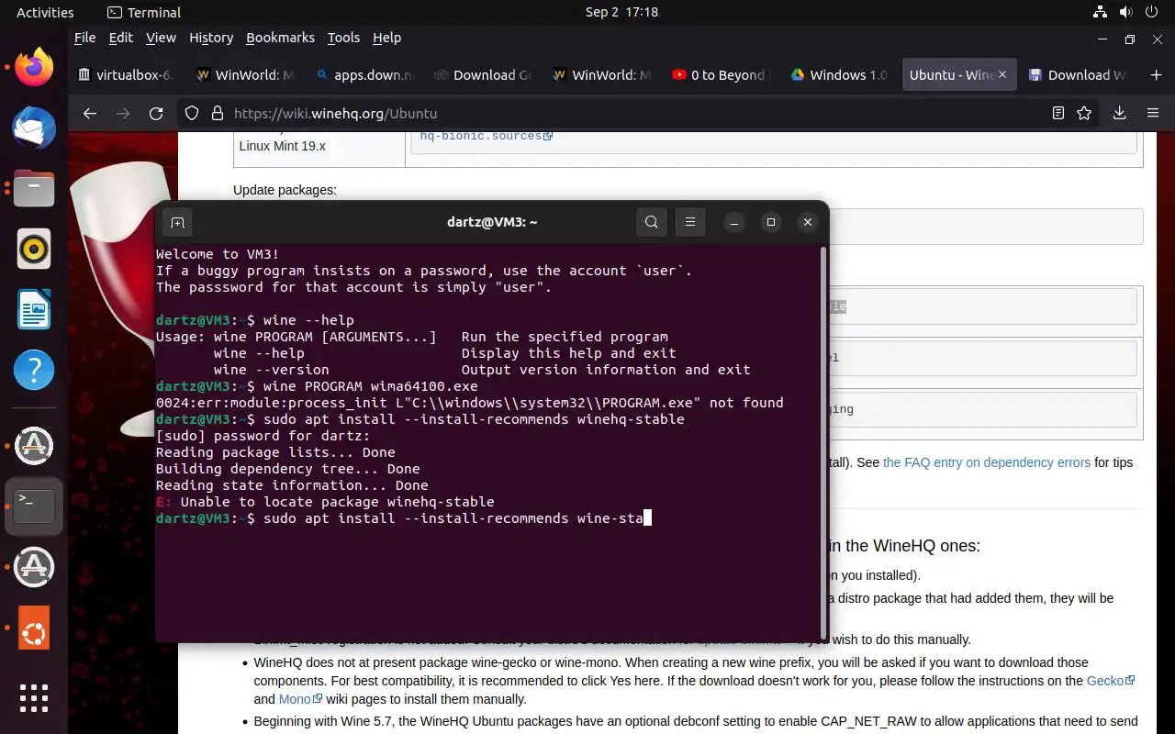Reload the current Firefox page

tap(156, 113)
